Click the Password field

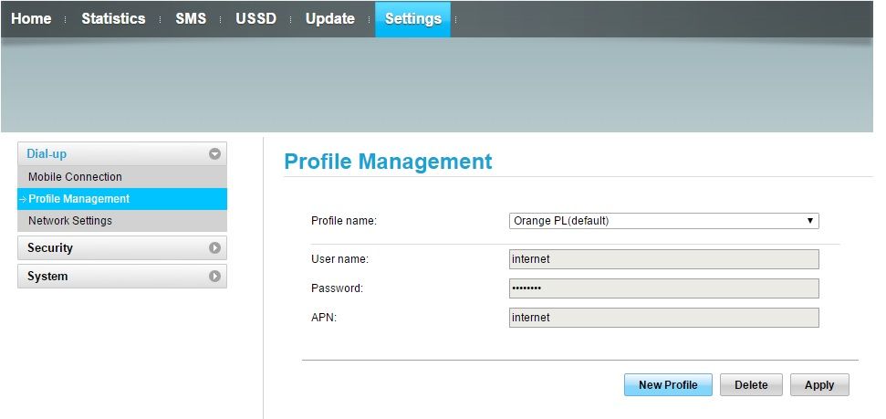pyautogui.click(x=664, y=288)
